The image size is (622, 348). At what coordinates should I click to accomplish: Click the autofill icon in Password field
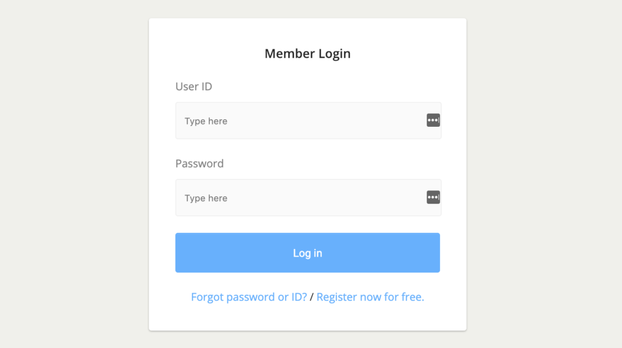tap(433, 197)
